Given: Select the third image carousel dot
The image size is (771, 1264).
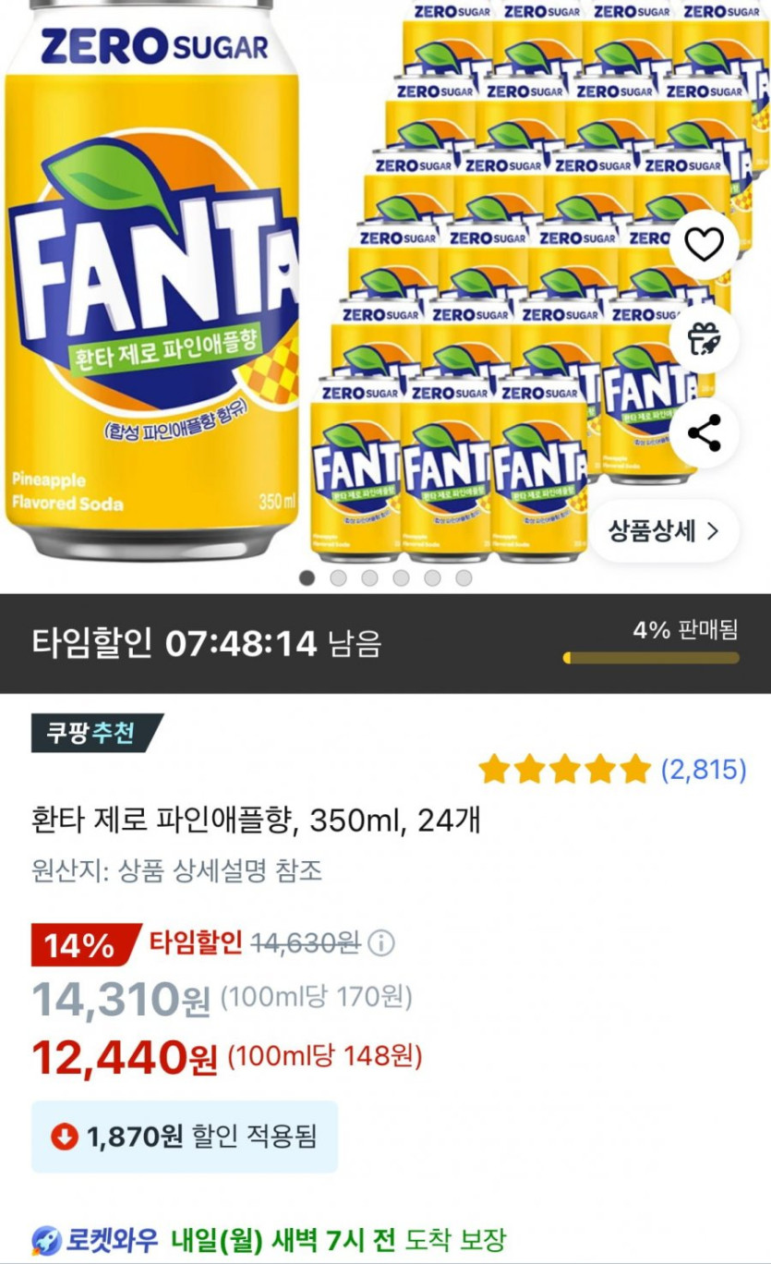Looking at the screenshot, I should [370, 578].
